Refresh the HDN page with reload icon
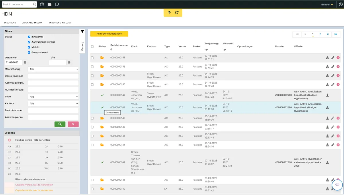The width and height of the screenshot is (344, 195). click(x=177, y=13)
